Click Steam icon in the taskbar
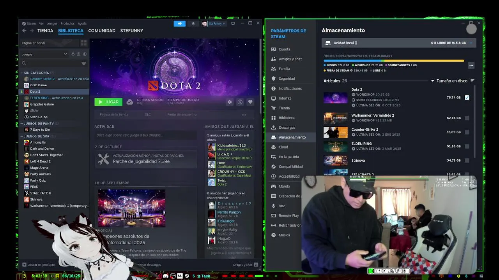The height and width of the screenshot is (280, 499). tap(187, 276)
